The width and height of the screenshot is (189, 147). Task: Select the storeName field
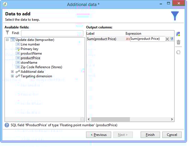pos(29,63)
